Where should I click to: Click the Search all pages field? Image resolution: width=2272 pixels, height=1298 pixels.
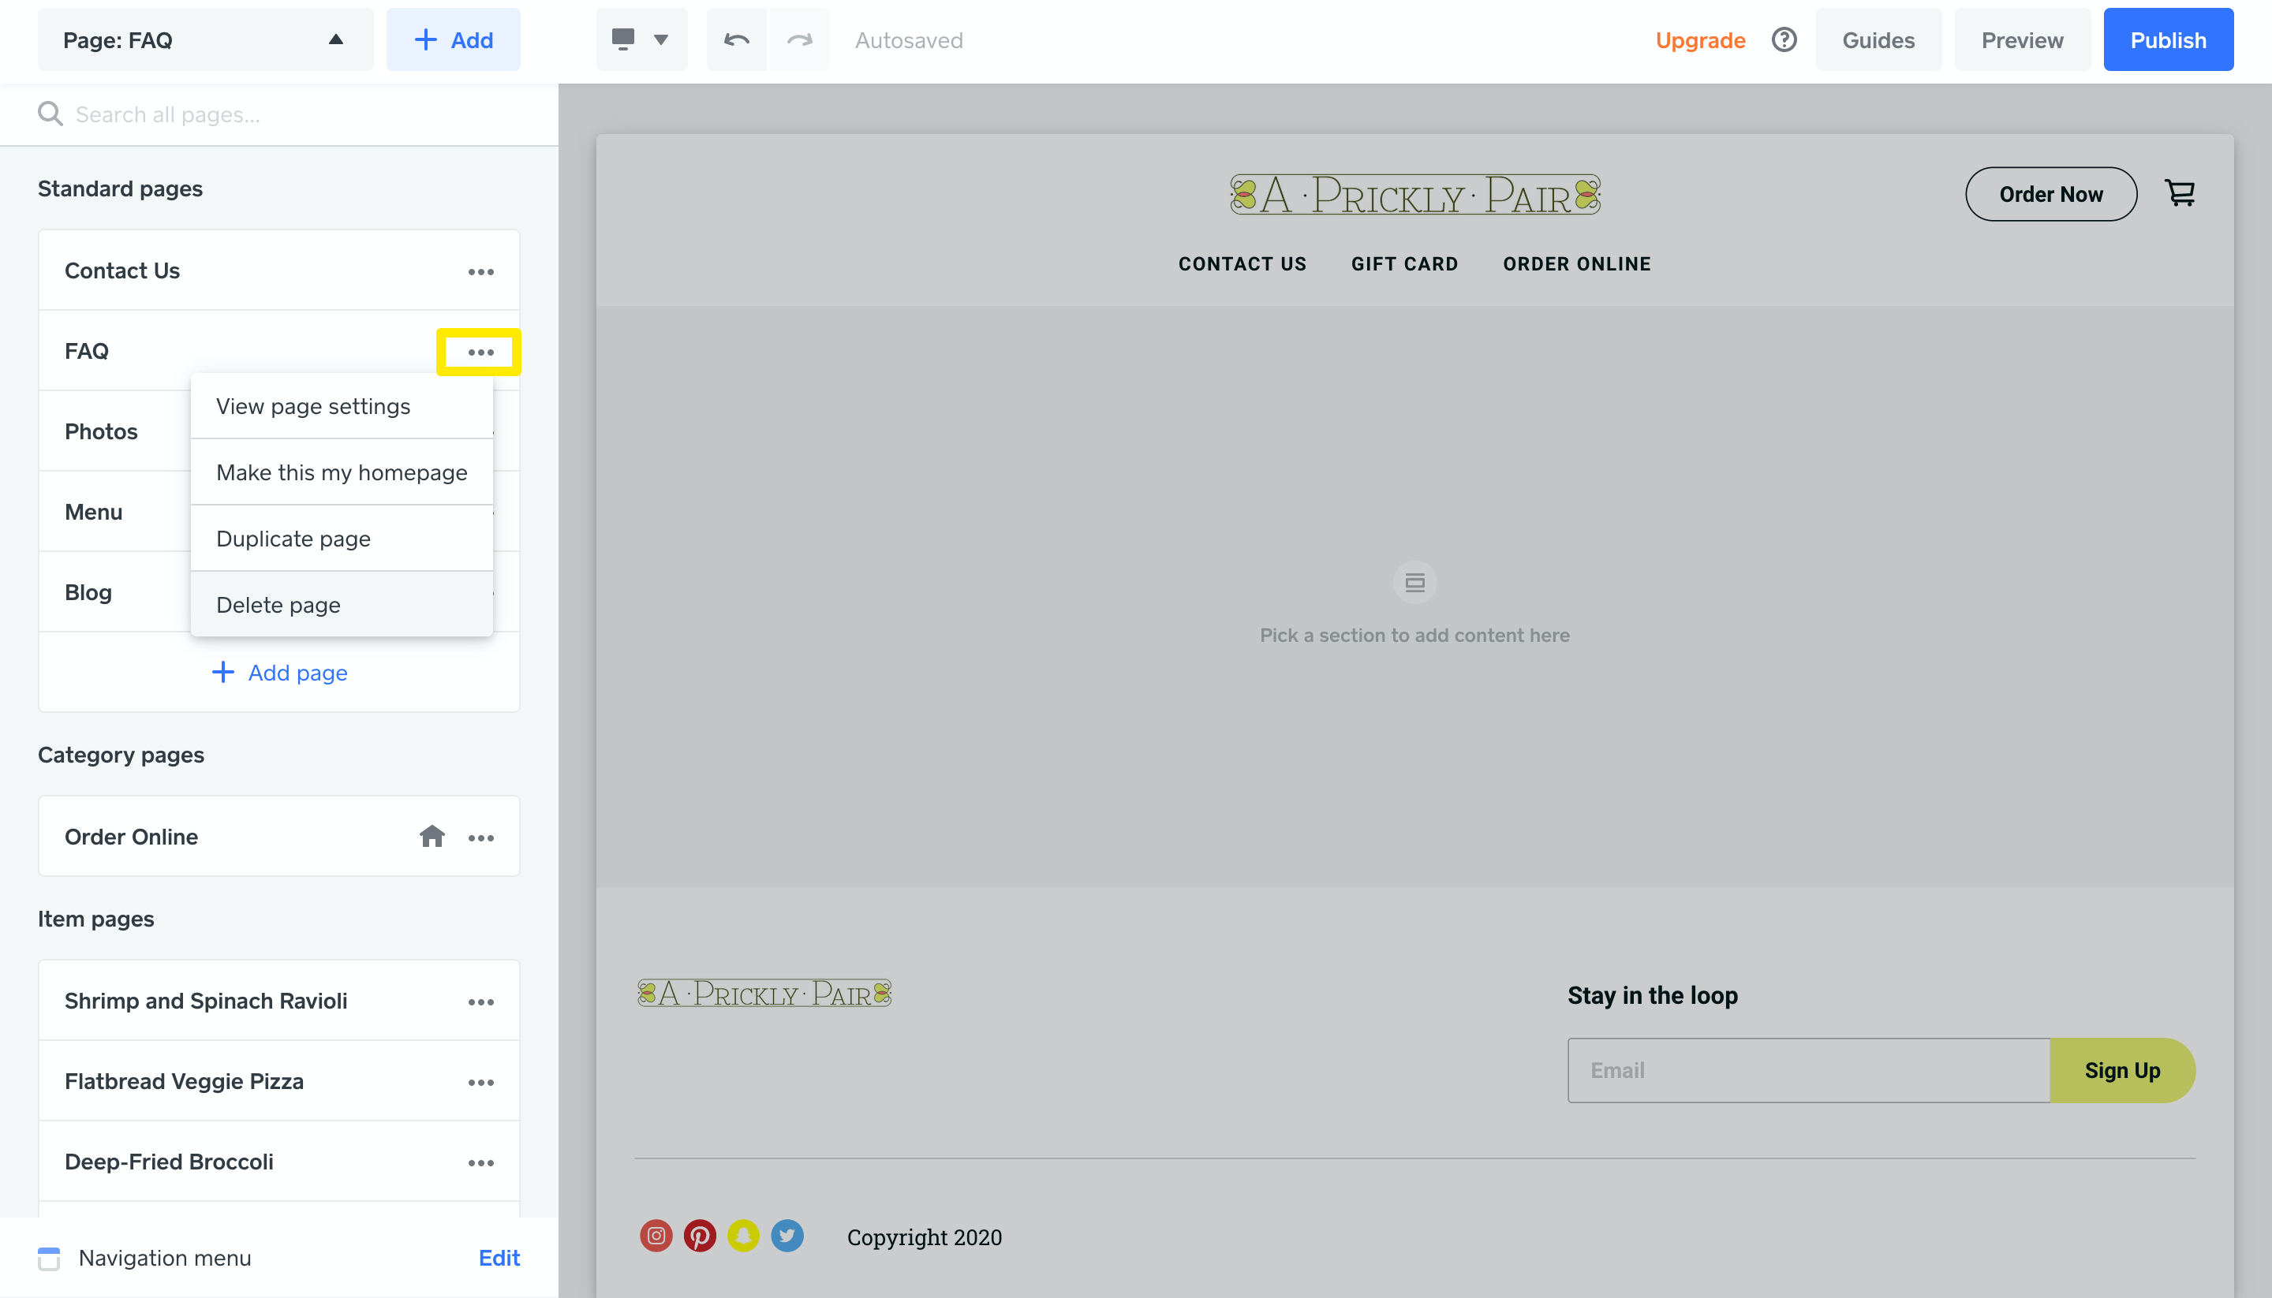(x=294, y=115)
